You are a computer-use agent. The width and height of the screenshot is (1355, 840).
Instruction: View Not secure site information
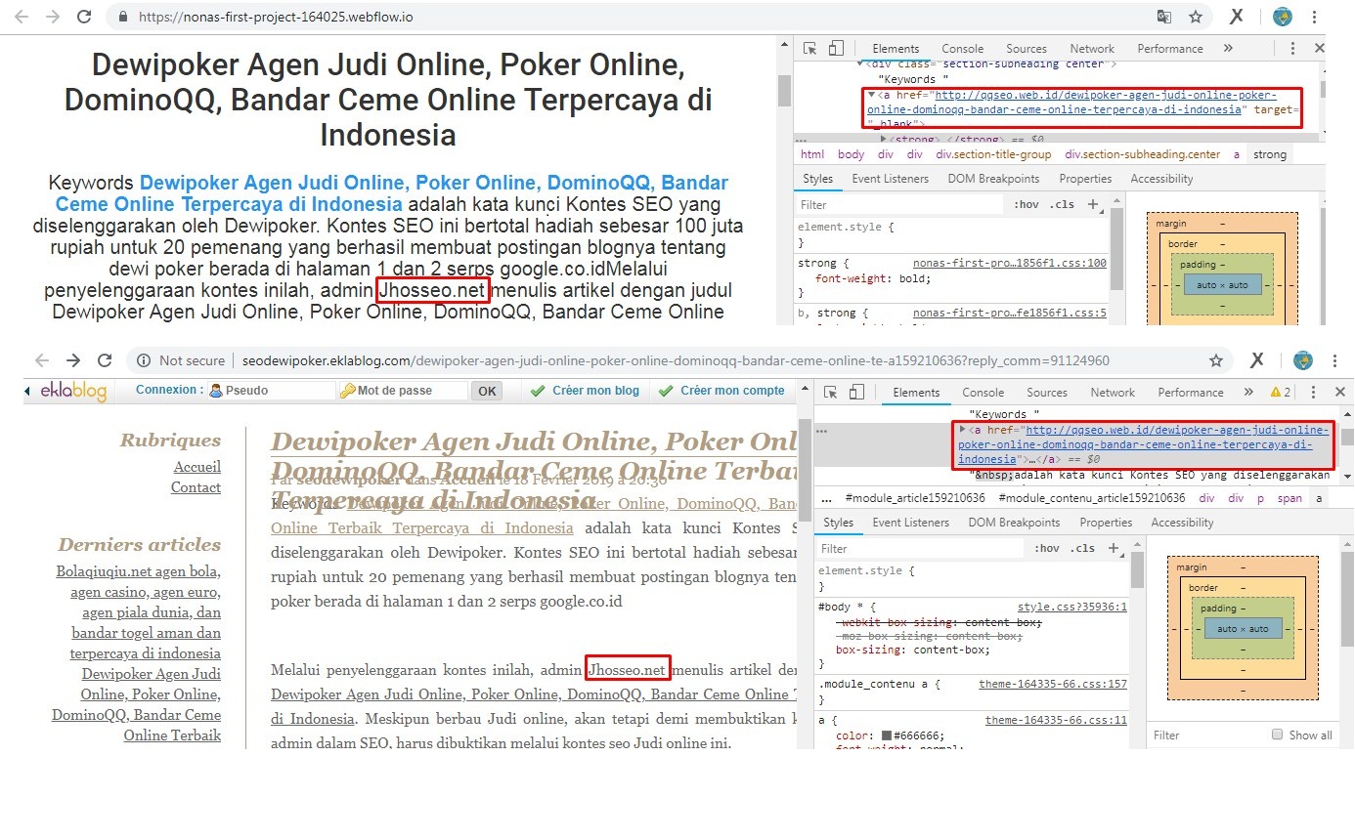click(181, 360)
